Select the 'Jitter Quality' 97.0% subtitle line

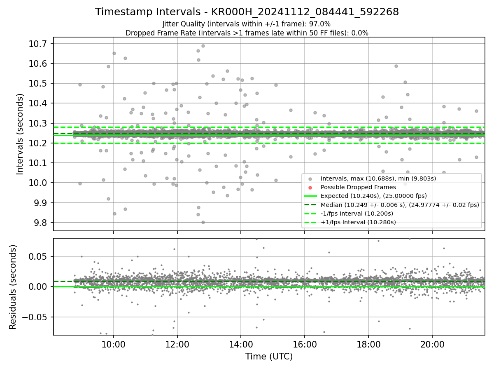point(247,24)
